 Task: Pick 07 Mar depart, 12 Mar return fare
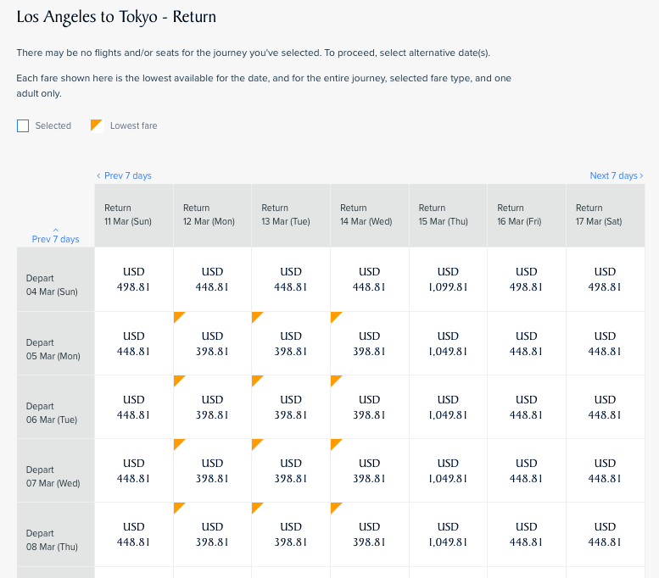tap(212, 470)
